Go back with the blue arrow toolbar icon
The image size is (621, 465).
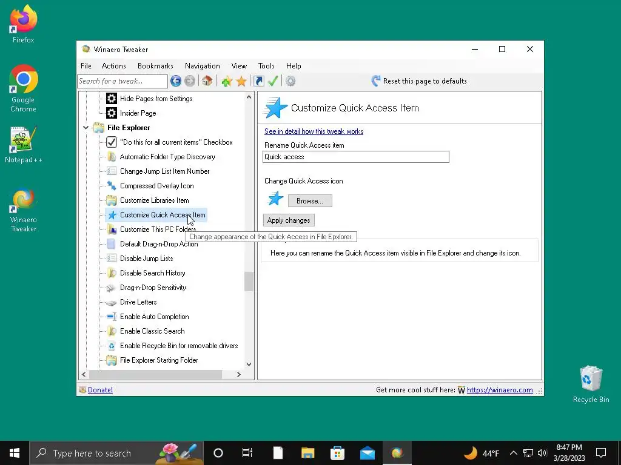coord(176,81)
